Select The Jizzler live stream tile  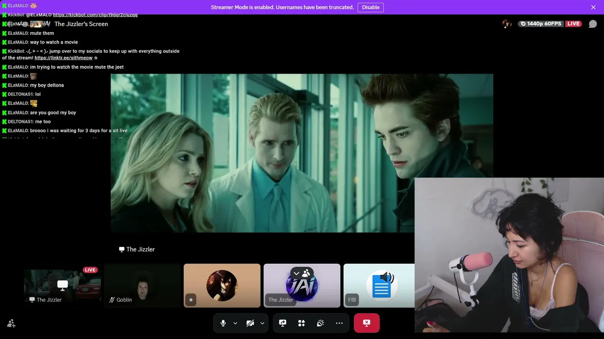pyautogui.click(x=62, y=286)
